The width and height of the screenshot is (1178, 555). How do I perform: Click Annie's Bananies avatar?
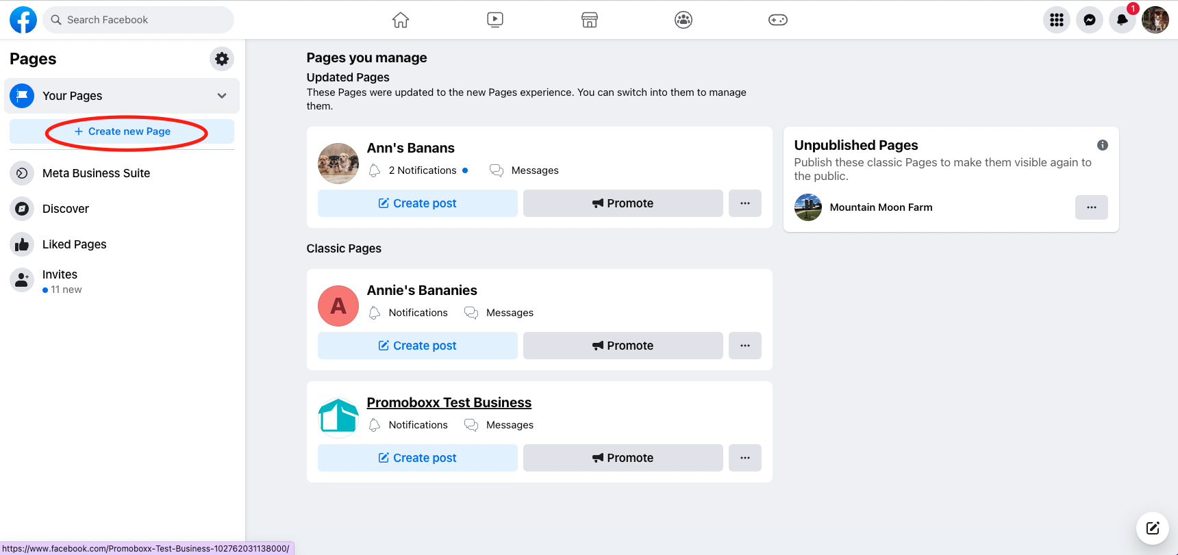pos(338,306)
